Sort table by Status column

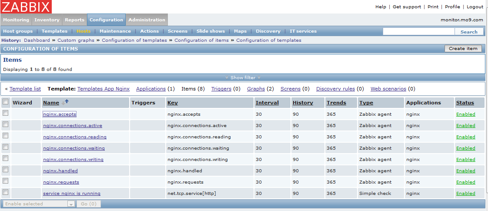[x=465, y=103]
